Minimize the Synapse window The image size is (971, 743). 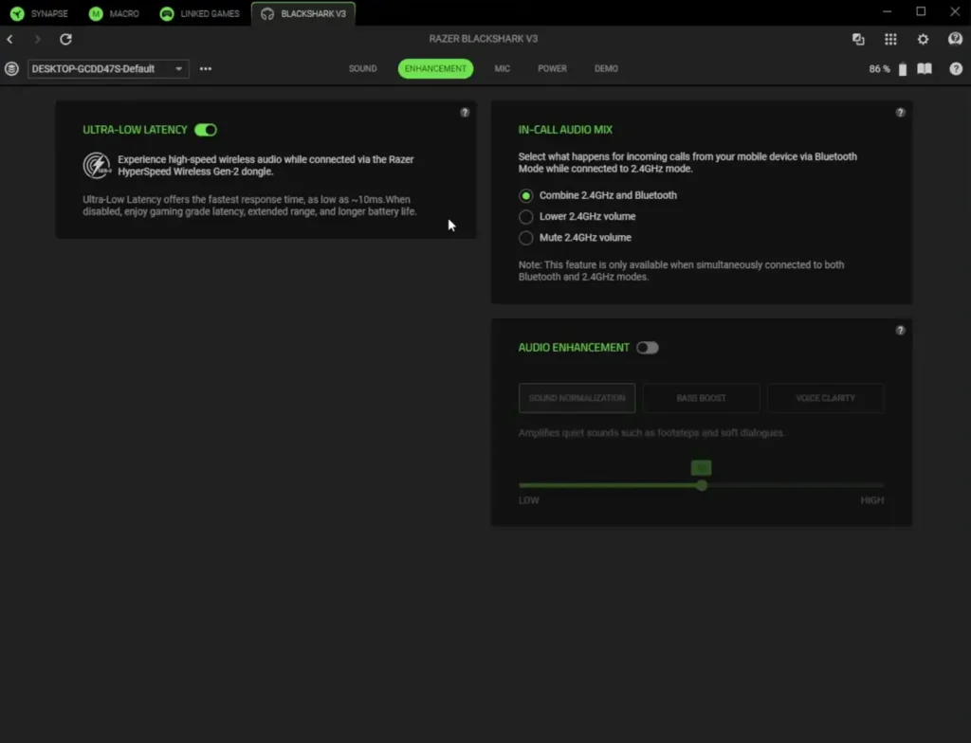tap(887, 11)
